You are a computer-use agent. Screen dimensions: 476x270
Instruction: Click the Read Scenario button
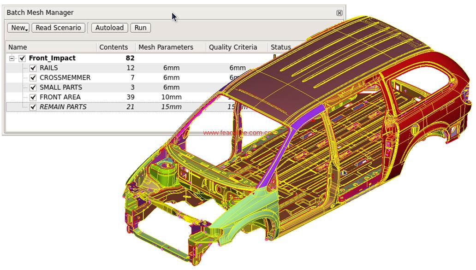[58, 28]
